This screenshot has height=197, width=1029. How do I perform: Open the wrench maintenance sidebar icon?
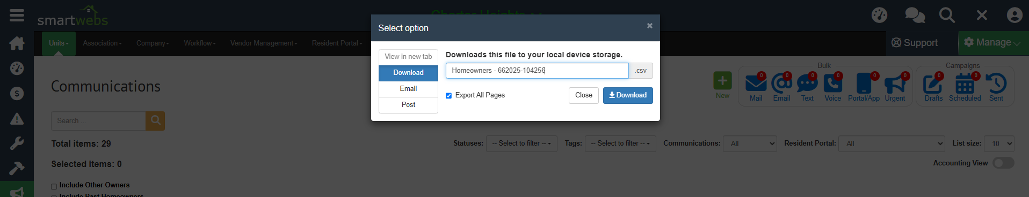[x=17, y=143]
